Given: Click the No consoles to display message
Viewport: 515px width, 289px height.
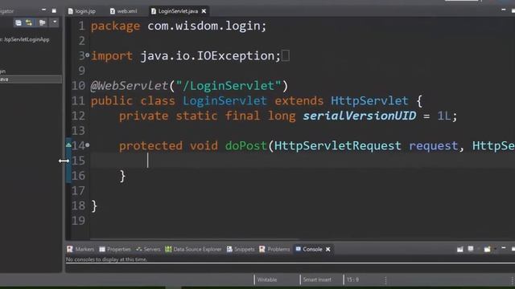Looking at the screenshot, I should point(106,259).
